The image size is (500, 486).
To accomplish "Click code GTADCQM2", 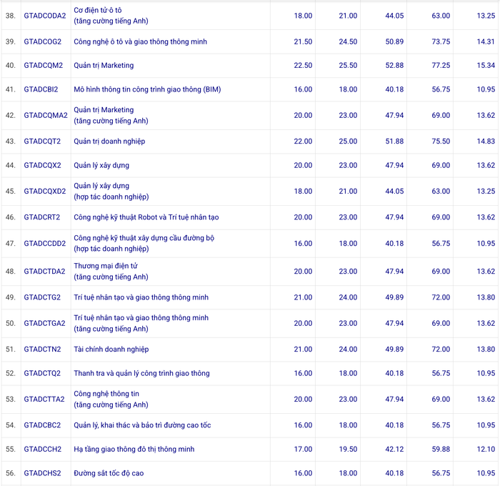I will [44, 66].
